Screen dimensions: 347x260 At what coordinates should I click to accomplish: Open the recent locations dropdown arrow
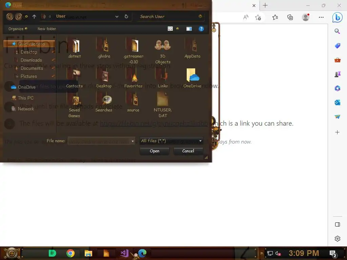tap(26, 17)
